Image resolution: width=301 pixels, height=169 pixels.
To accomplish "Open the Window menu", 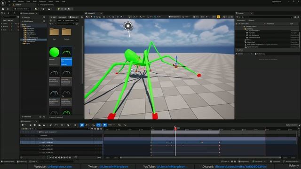I will point(21,1).
